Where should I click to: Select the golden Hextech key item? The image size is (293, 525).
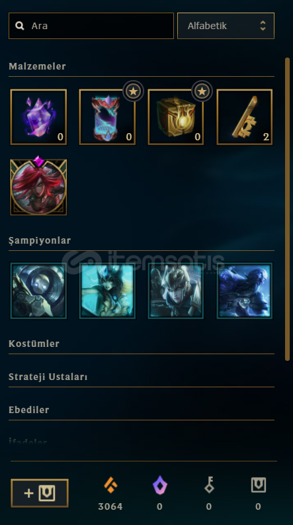(245, 117)
